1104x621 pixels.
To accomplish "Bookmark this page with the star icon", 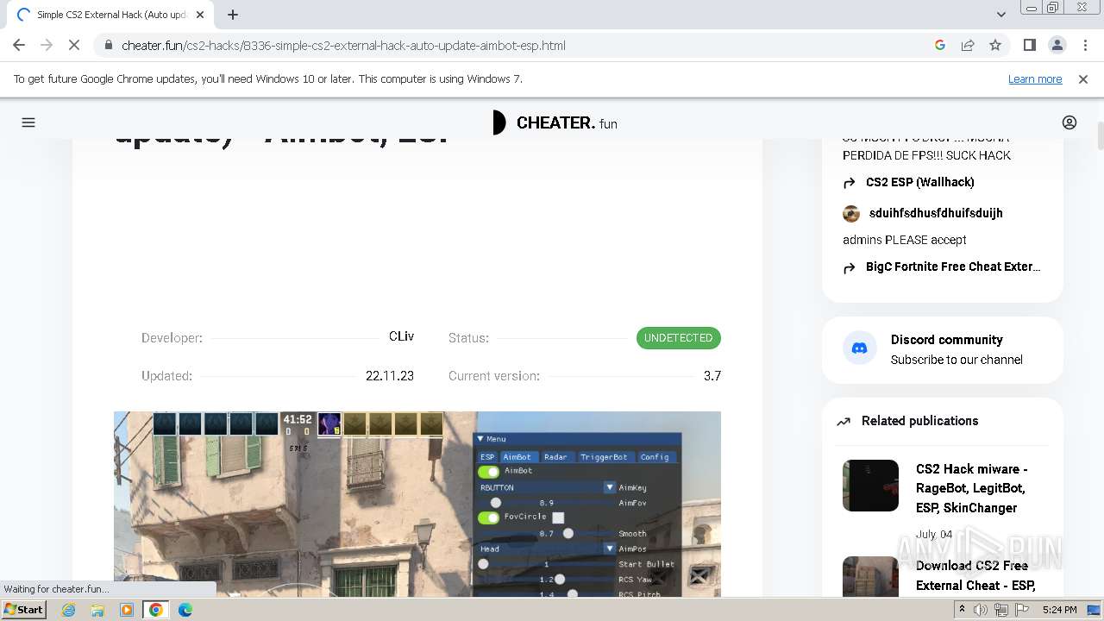I will [995, 45].
